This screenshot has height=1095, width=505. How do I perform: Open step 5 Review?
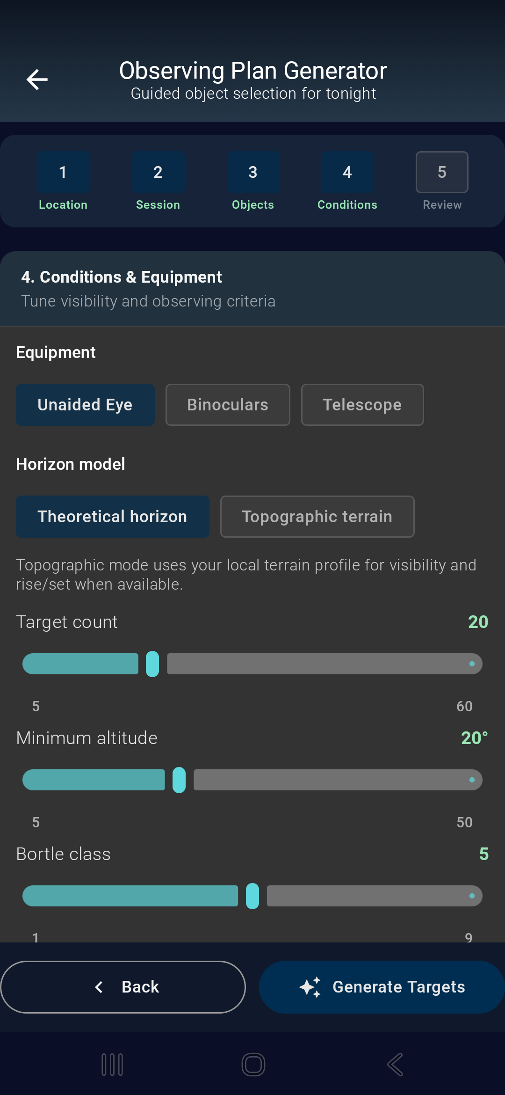pos(441,172)
